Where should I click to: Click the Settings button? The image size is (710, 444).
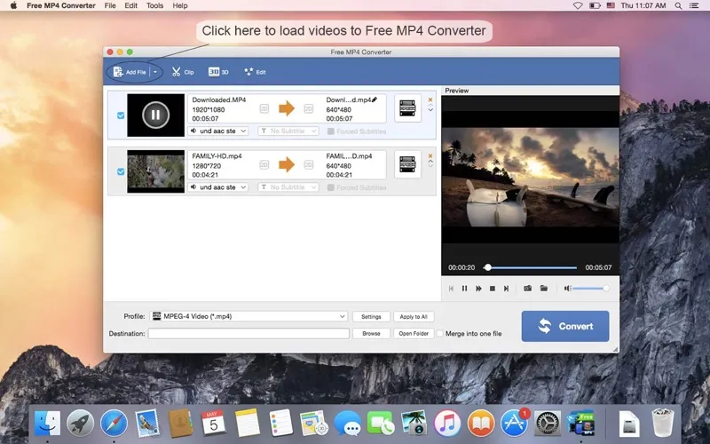coord(371,317)
